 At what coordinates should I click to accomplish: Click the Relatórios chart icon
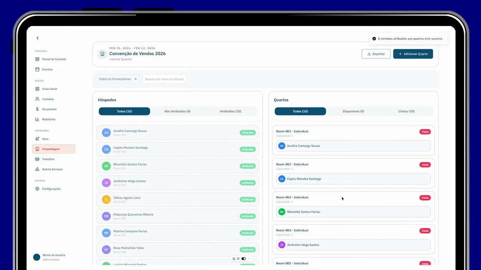37,119
